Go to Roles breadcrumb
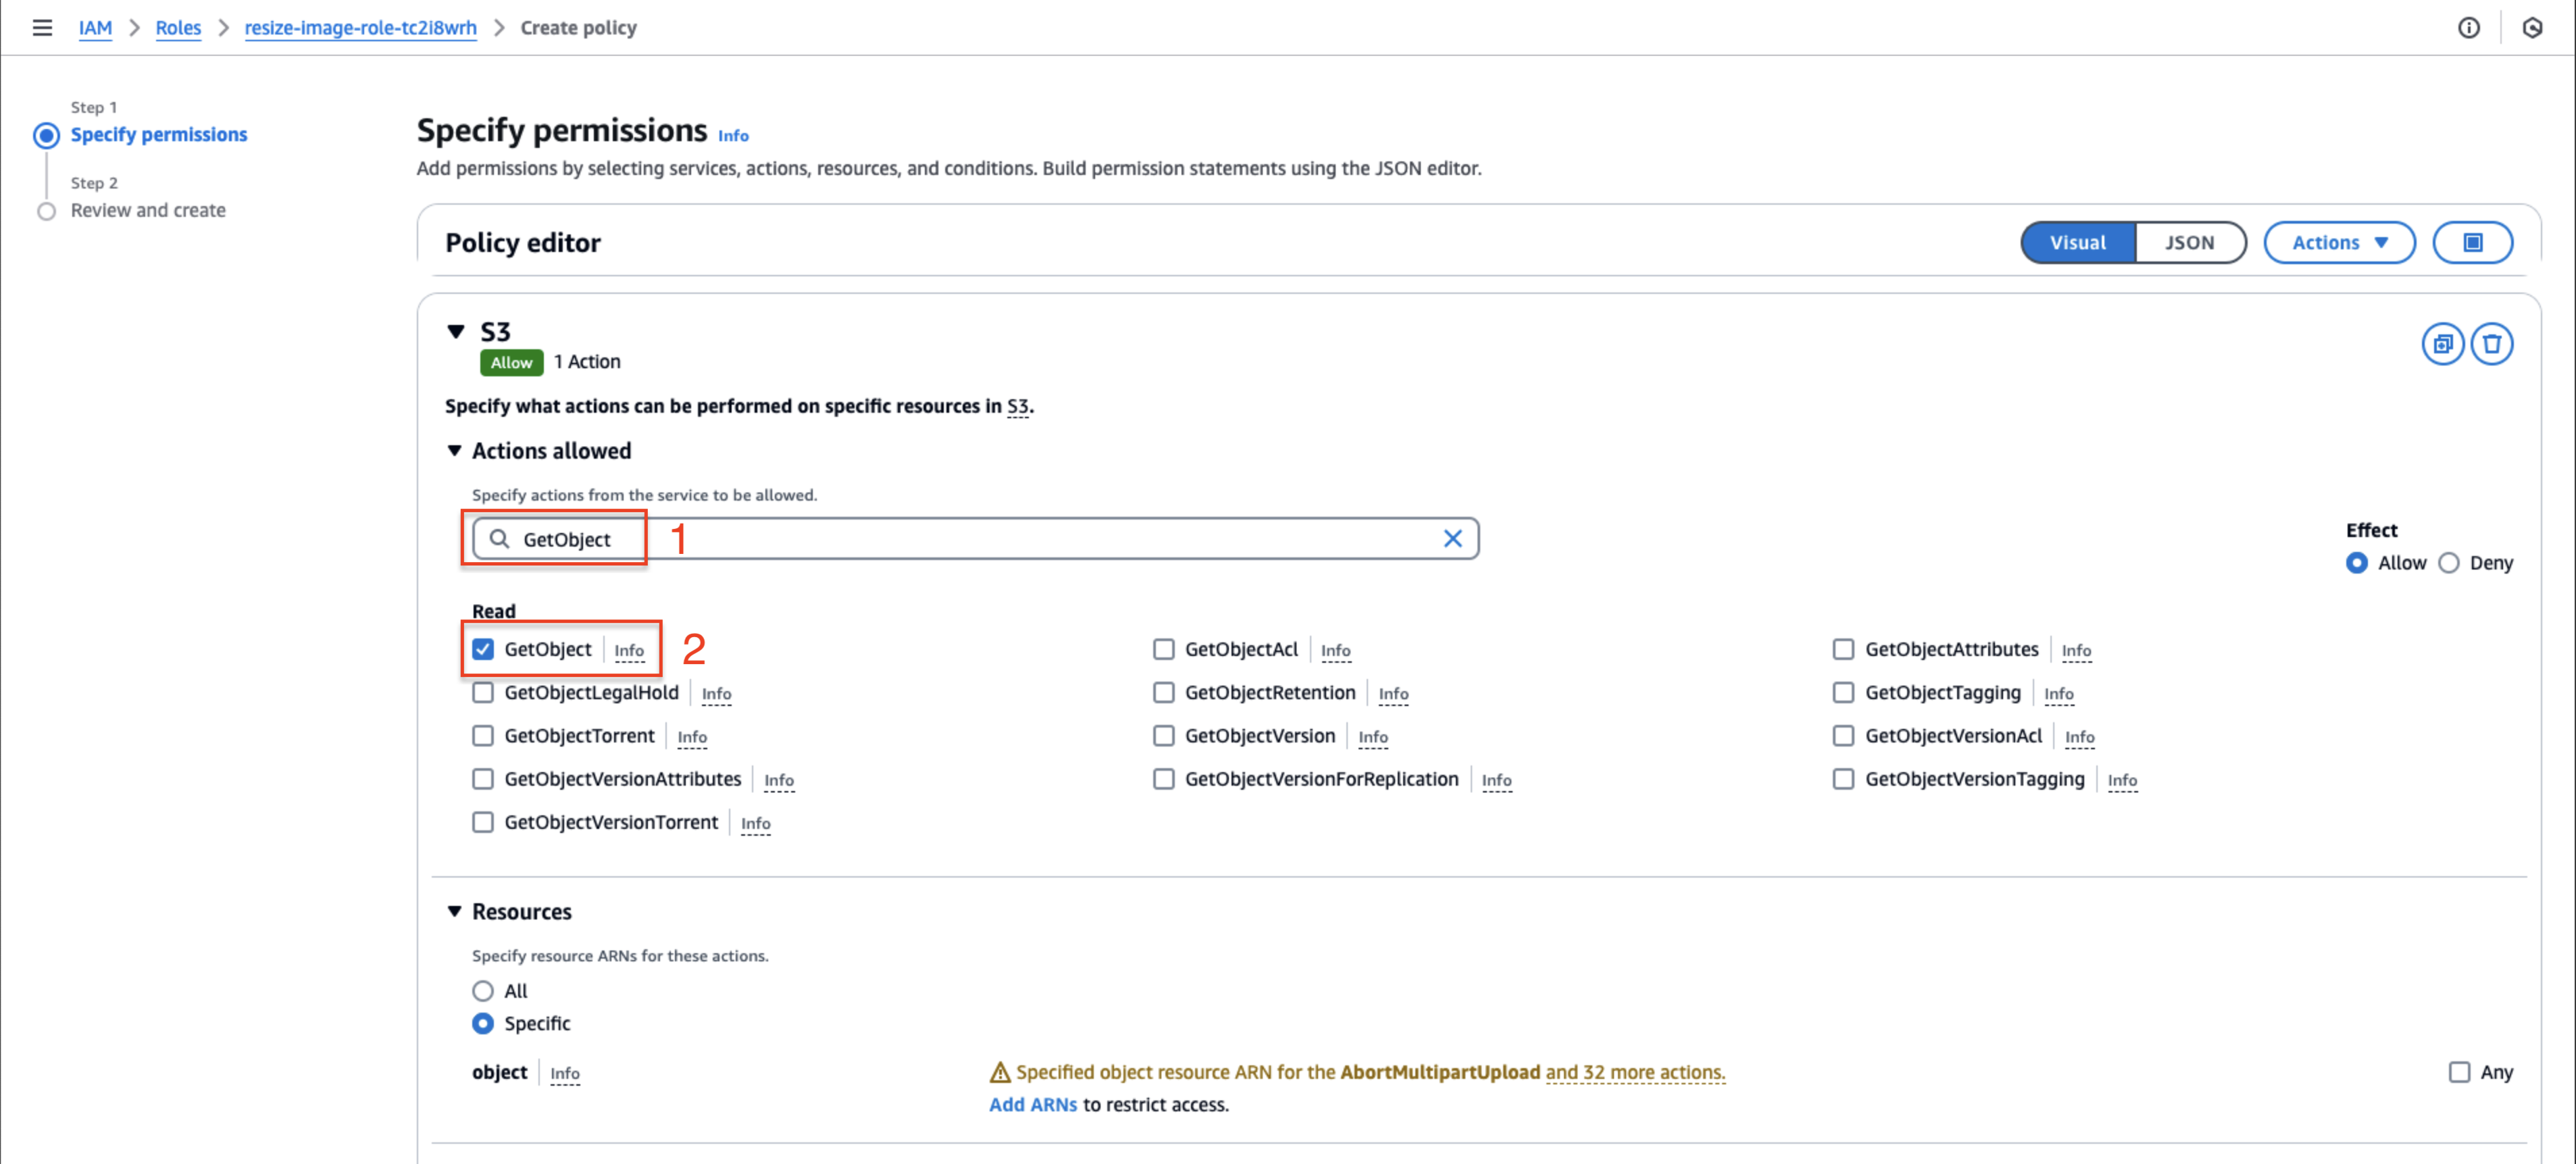The width and height of the screenshot is (2576, 1164). click(178, 28)
